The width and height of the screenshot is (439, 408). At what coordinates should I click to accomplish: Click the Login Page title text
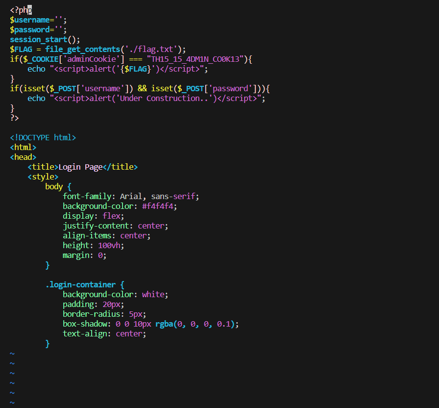click(80, 167)
